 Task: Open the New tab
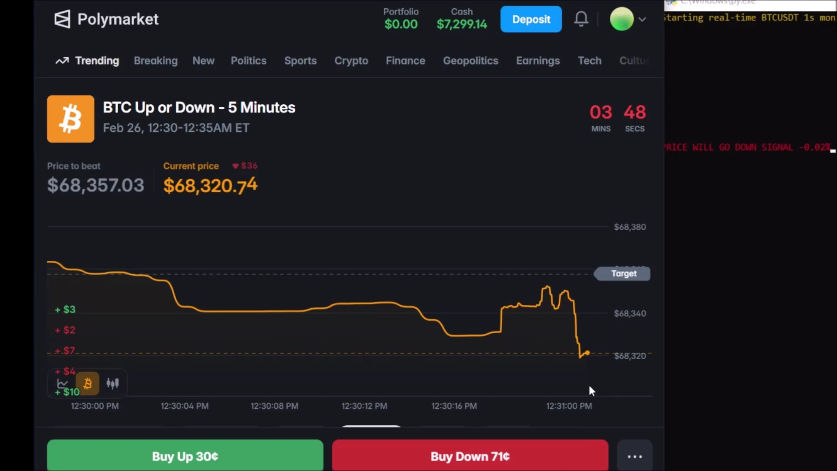coord(204,61)
